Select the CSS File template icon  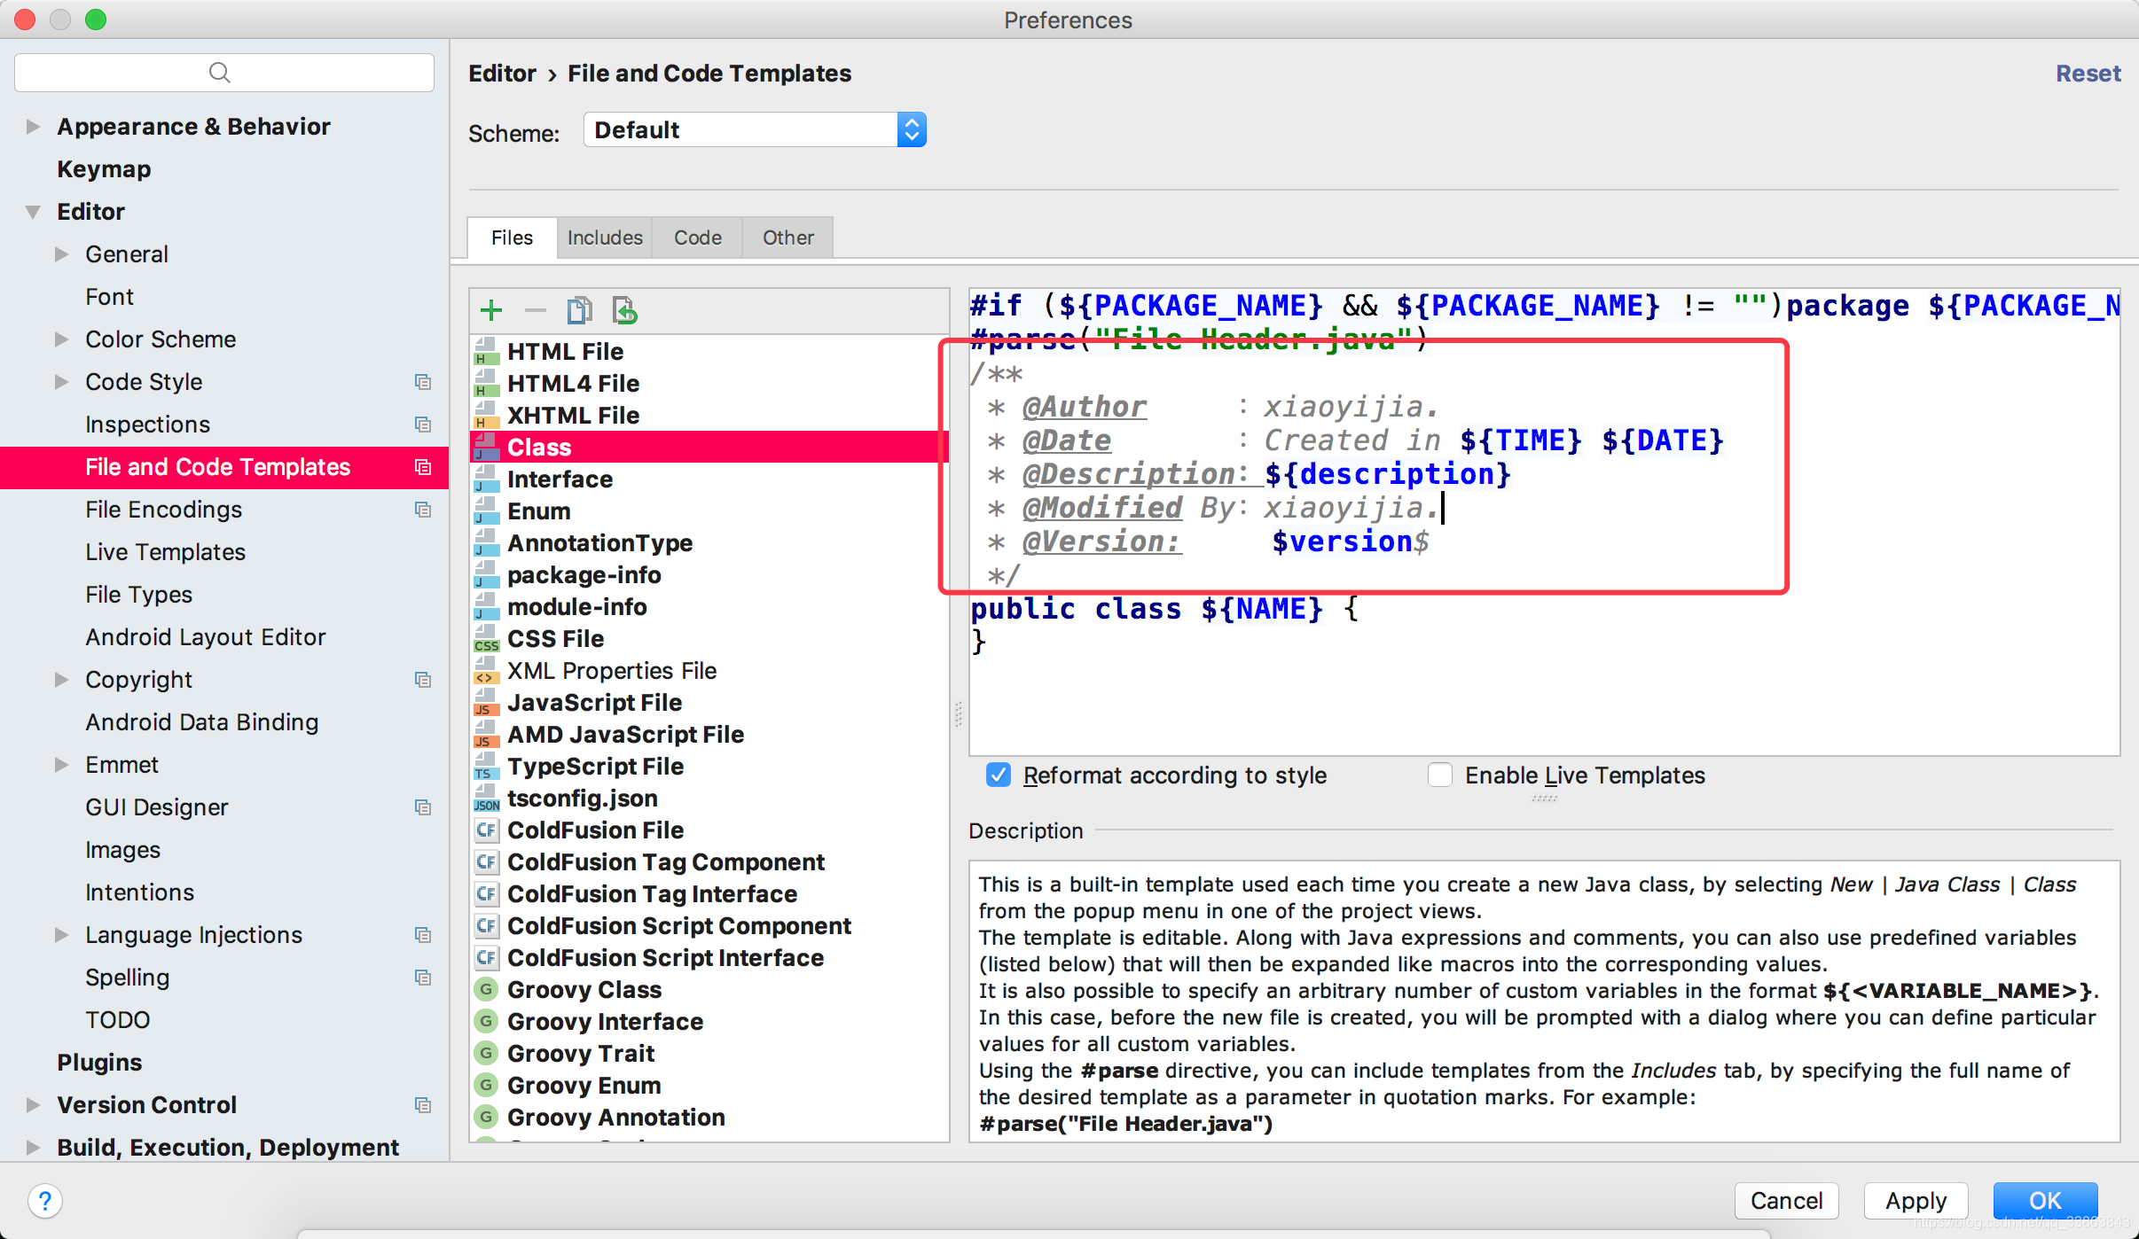coord(485,639)
